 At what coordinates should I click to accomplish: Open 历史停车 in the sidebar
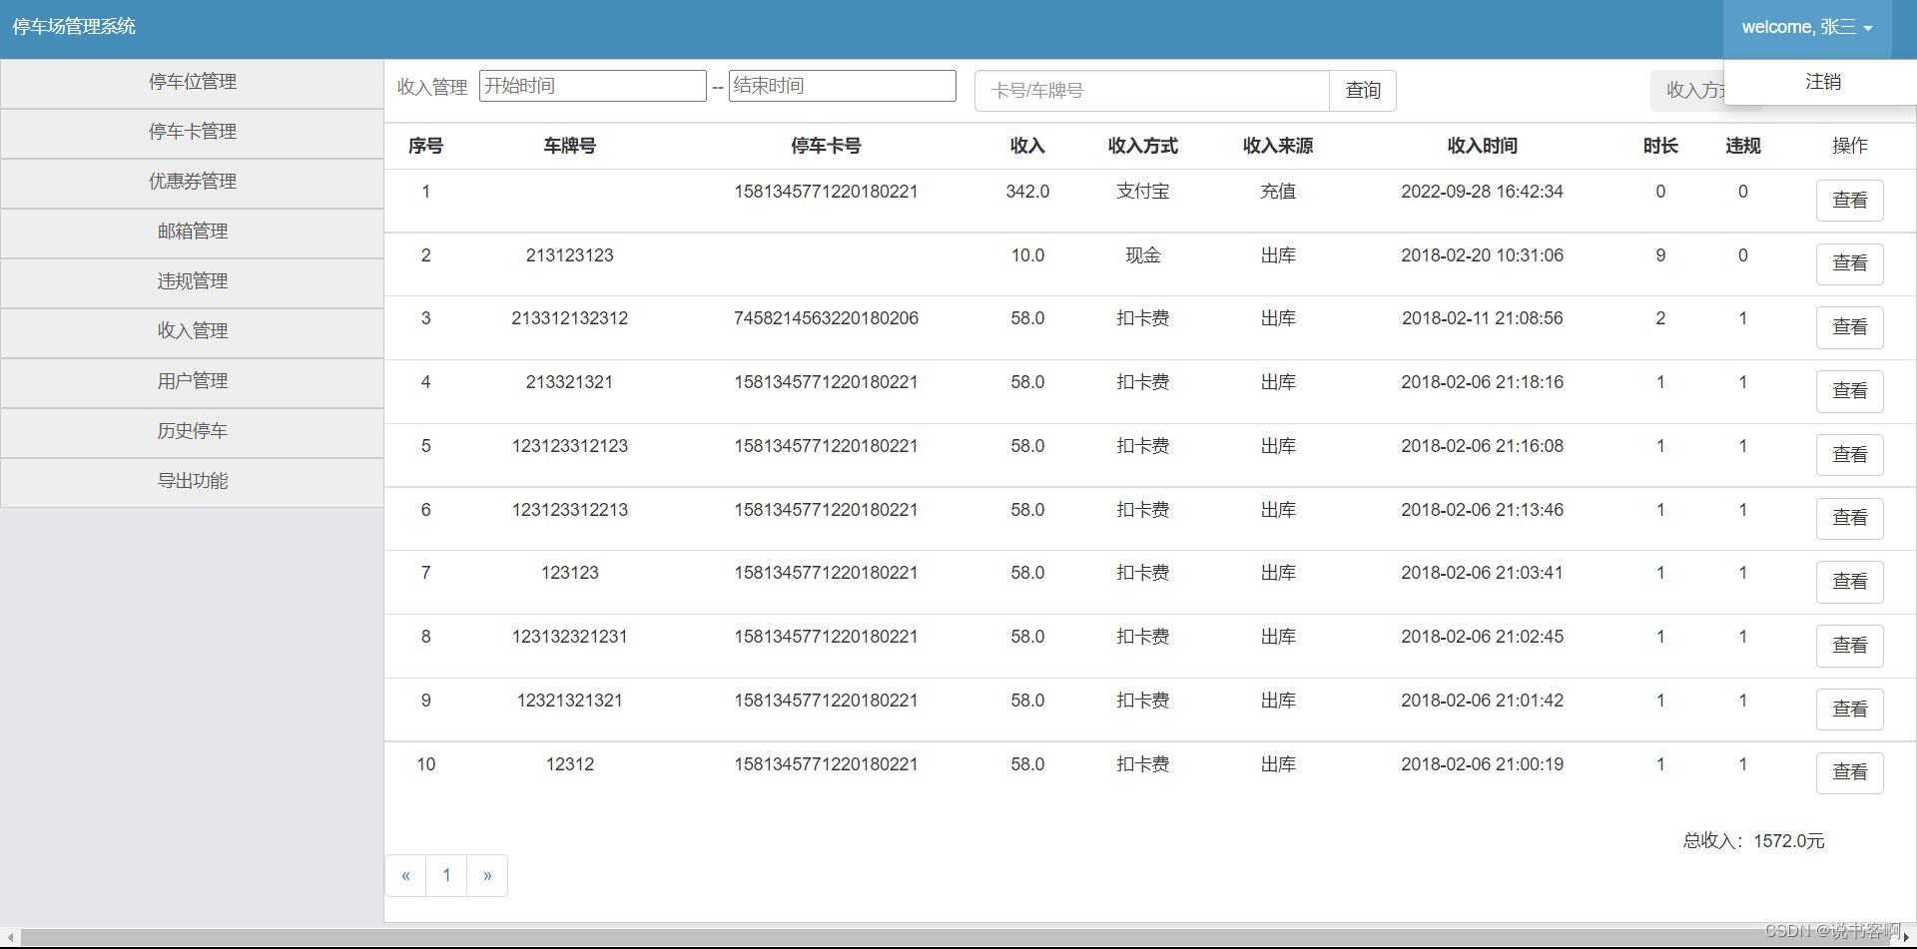(192, 432)
